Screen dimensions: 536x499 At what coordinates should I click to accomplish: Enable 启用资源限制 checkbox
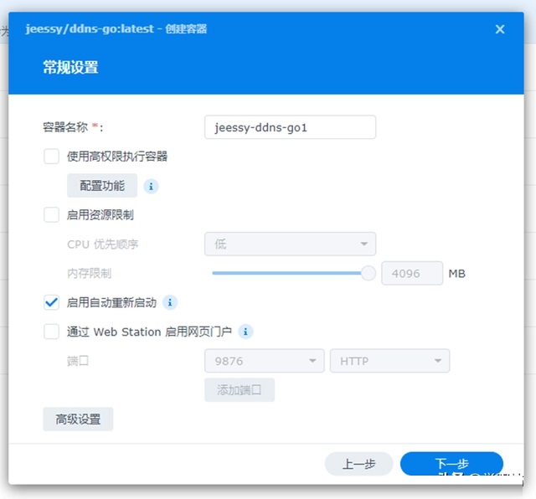51,215
